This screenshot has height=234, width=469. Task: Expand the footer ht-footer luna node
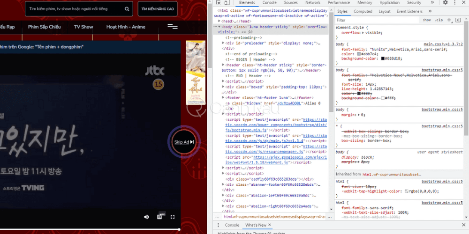click(223, 98)
